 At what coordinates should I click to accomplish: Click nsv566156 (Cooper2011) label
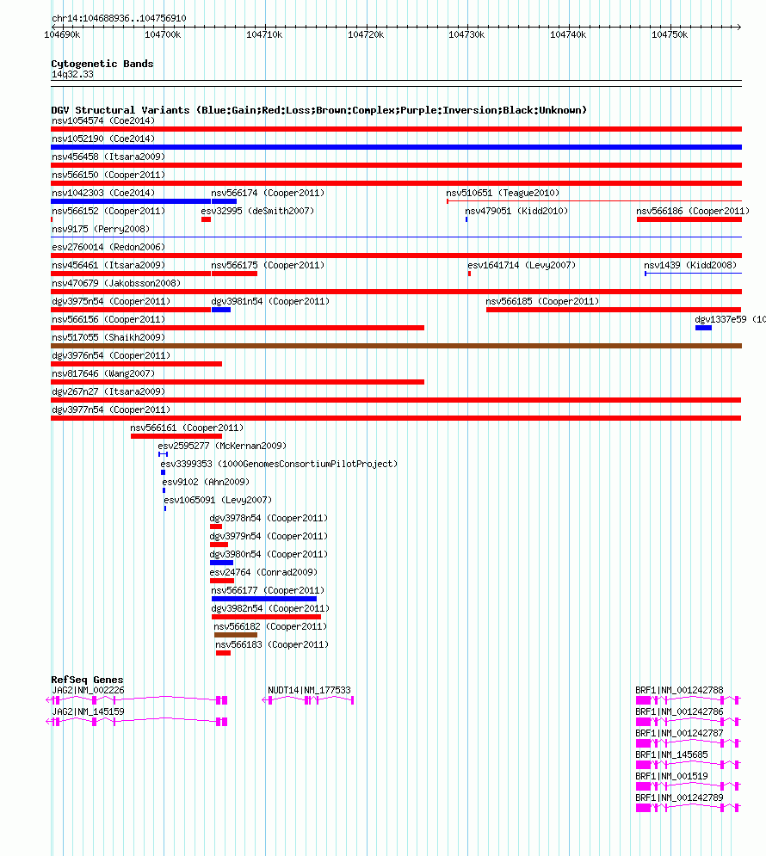pos(108,319)
